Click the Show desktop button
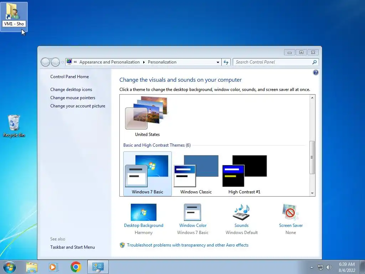 pyautogui.click(x=363, y=267)
